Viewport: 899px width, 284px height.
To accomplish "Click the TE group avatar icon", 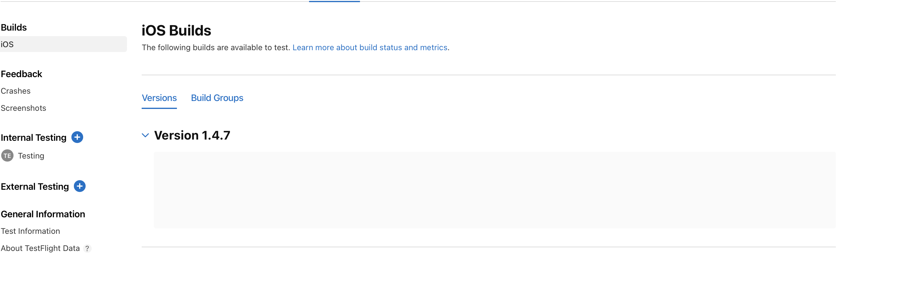I will [7, 156].
